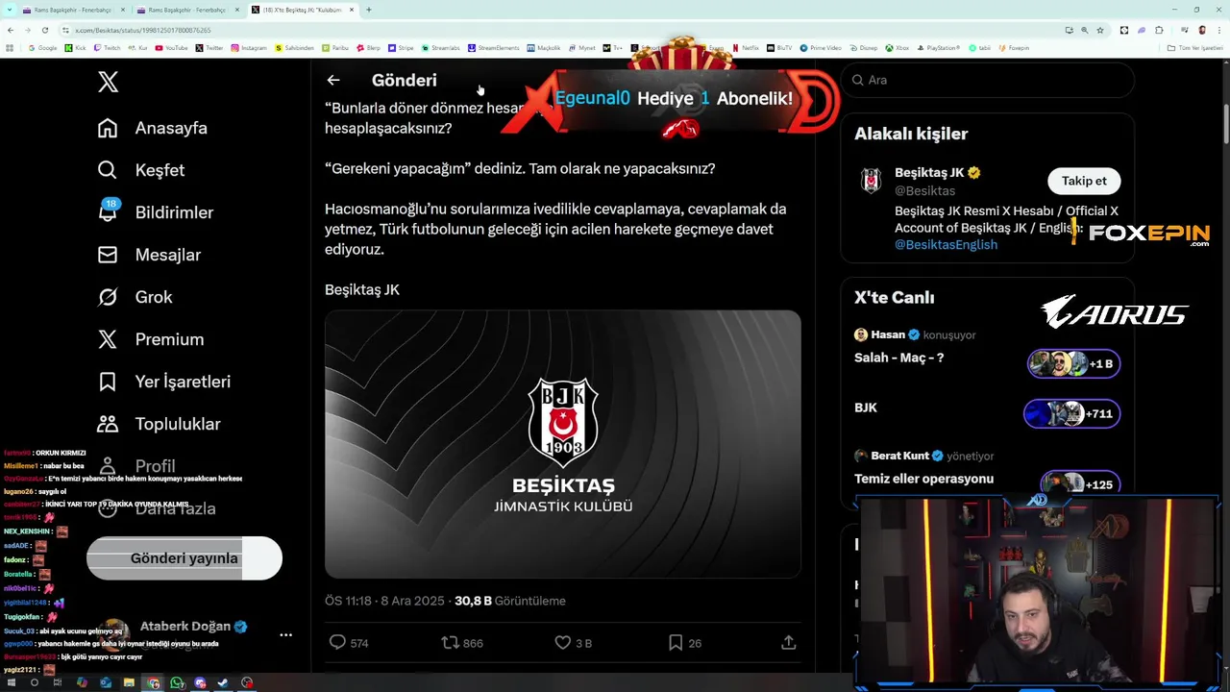This screenshot has width=1230, height=692.
Task: Open a new browser tab with plus
Action: (369, 10)
